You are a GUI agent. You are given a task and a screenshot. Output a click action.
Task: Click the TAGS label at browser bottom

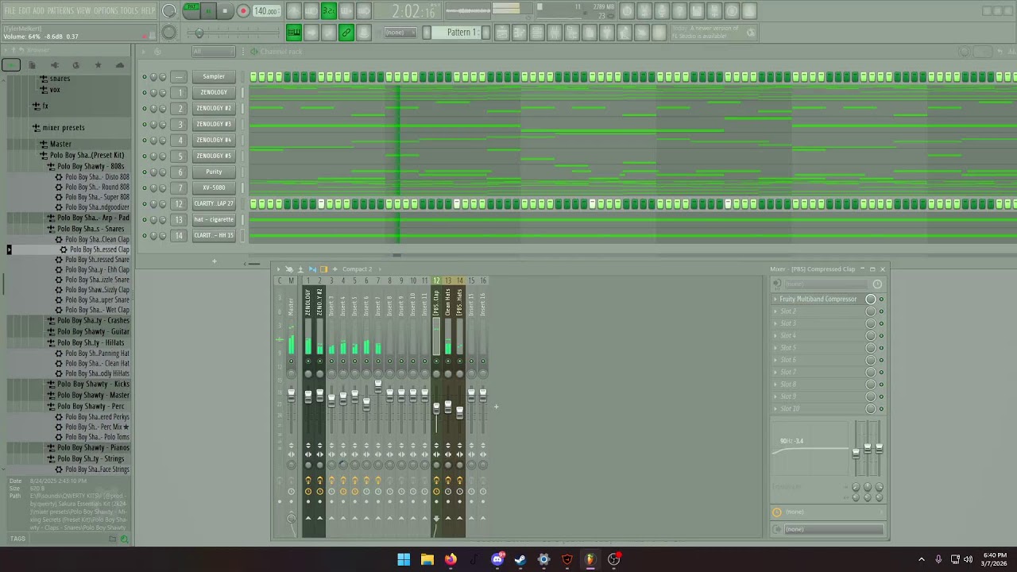point(17,539)
